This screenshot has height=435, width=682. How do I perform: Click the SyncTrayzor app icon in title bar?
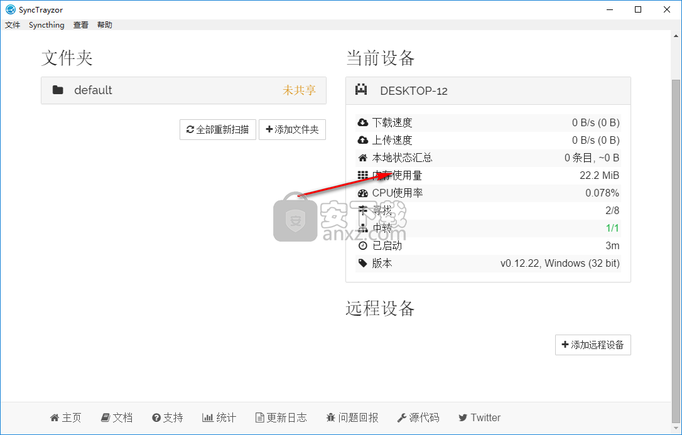pyautogui.click(x=11, y=9)
